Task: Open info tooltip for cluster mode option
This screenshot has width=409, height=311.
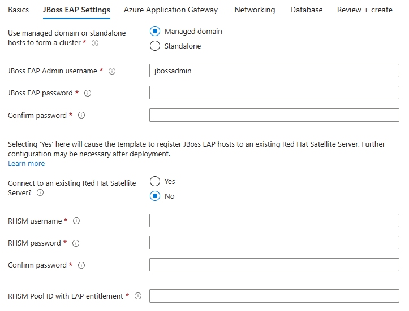Action: coord(95,43)
